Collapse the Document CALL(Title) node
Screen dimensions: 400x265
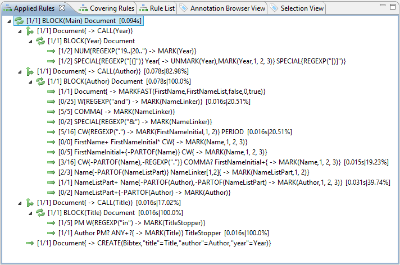[20, 203]
